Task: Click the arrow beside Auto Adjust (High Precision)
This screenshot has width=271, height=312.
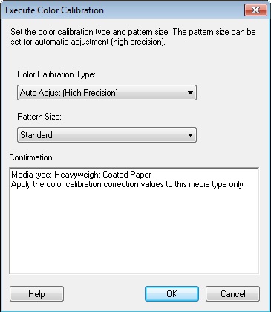Action: pyautogui.click(x=190, y=93)
